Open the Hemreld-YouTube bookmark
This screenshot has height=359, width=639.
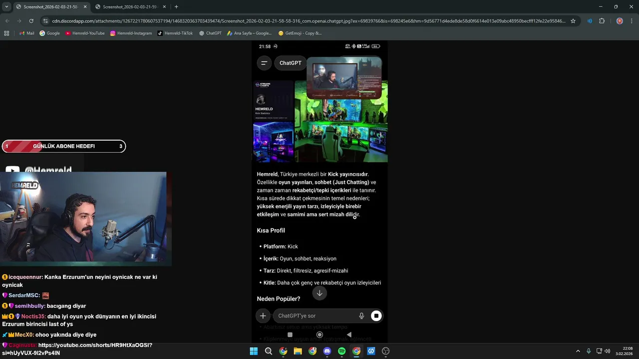pos(85,33)
